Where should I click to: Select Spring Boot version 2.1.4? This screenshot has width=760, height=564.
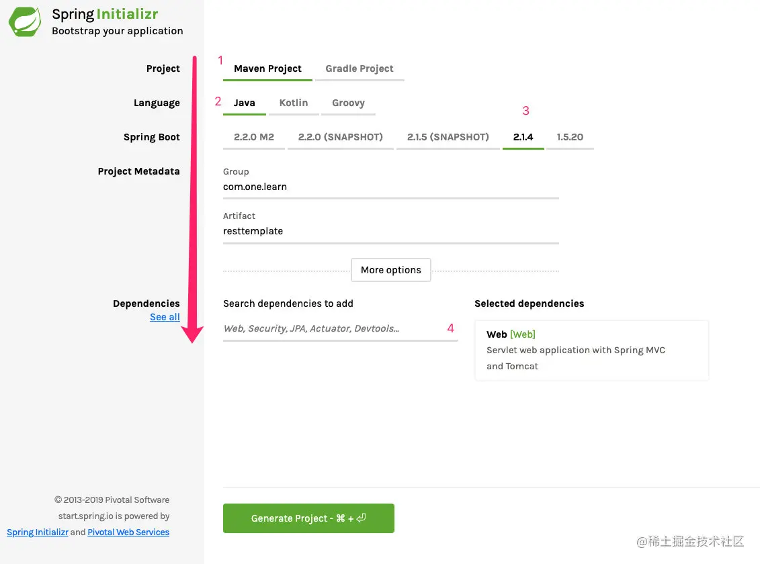523,137
